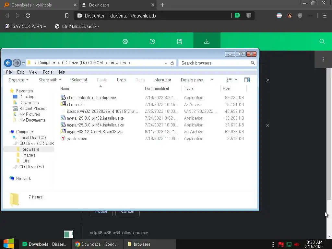Open Organize dropdown menu
The height and width of the screenshot is (249, 332).
(18, 80)
